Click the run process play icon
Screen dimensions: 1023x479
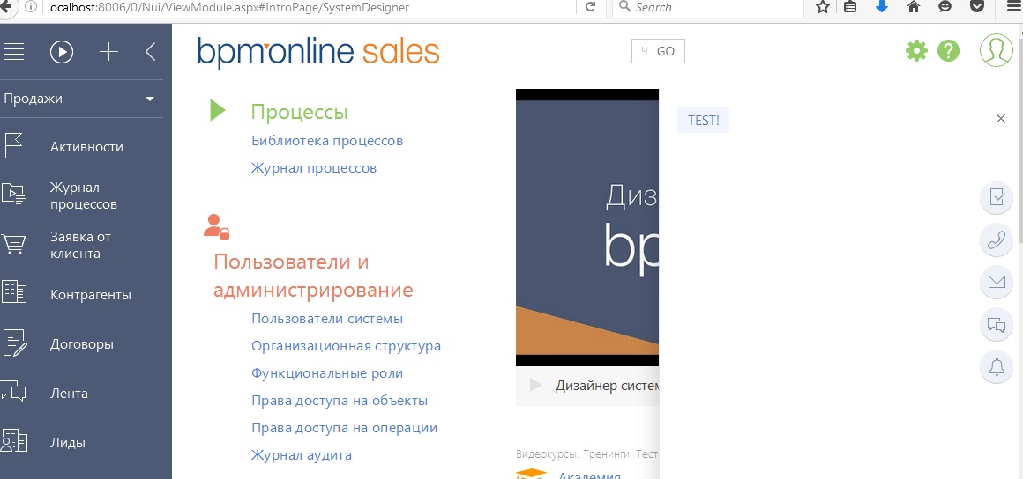[62, 51]
